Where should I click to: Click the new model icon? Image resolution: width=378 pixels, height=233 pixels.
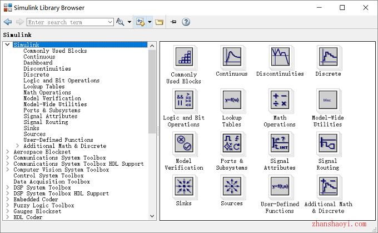point(141,22)
